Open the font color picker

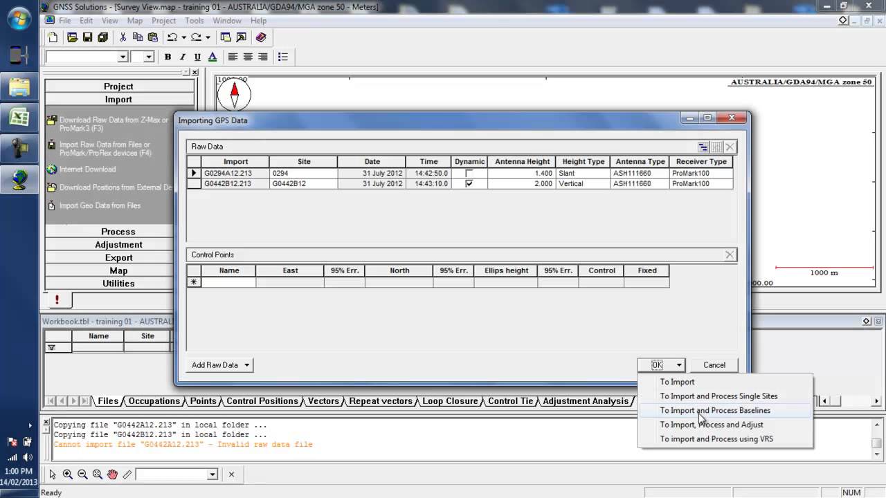coord(213,57)
